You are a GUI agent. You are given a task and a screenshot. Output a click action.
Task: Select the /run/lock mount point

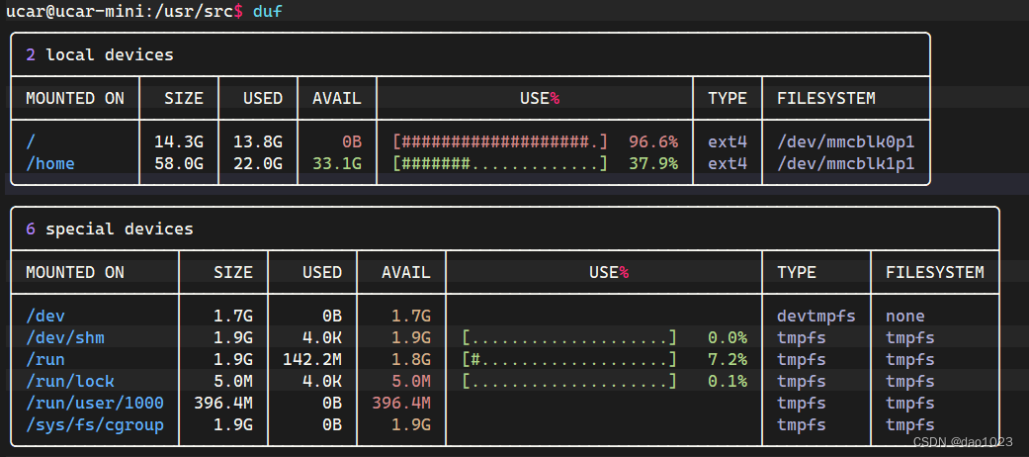(x=70, y=382)
